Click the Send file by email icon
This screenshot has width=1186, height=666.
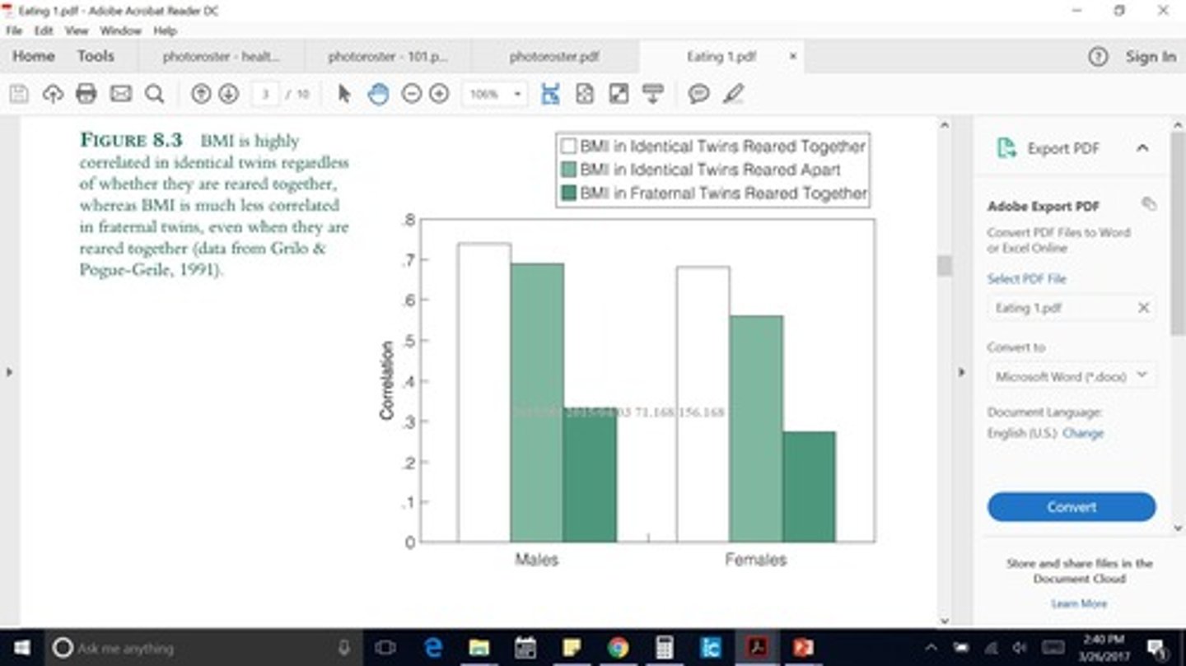pos(121,94)
